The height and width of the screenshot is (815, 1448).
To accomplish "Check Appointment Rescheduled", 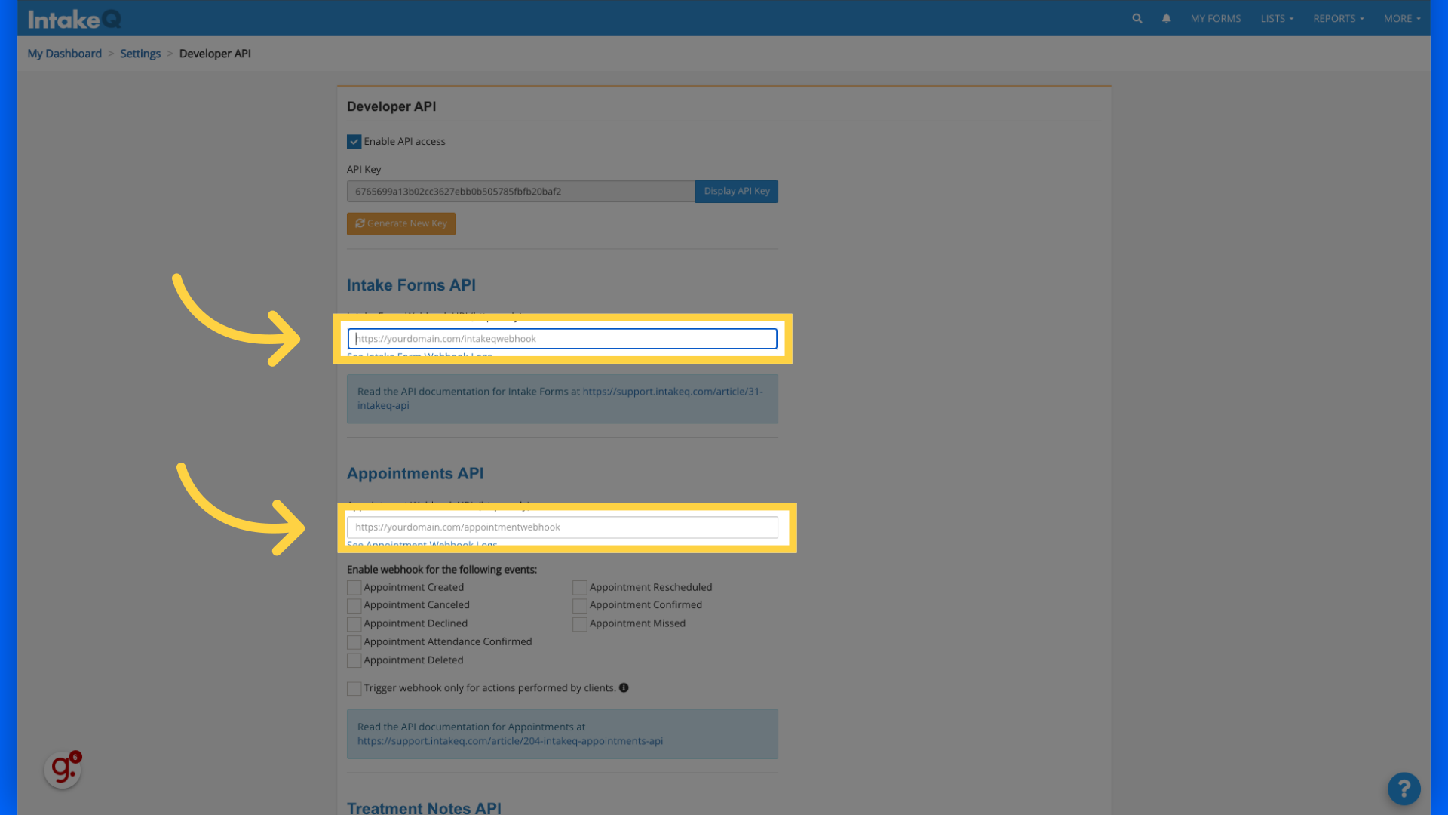I will (x=579, y=588).
